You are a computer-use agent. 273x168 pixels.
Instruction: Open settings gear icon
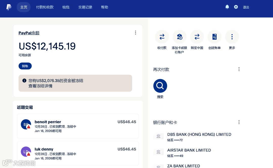(236, 7)
